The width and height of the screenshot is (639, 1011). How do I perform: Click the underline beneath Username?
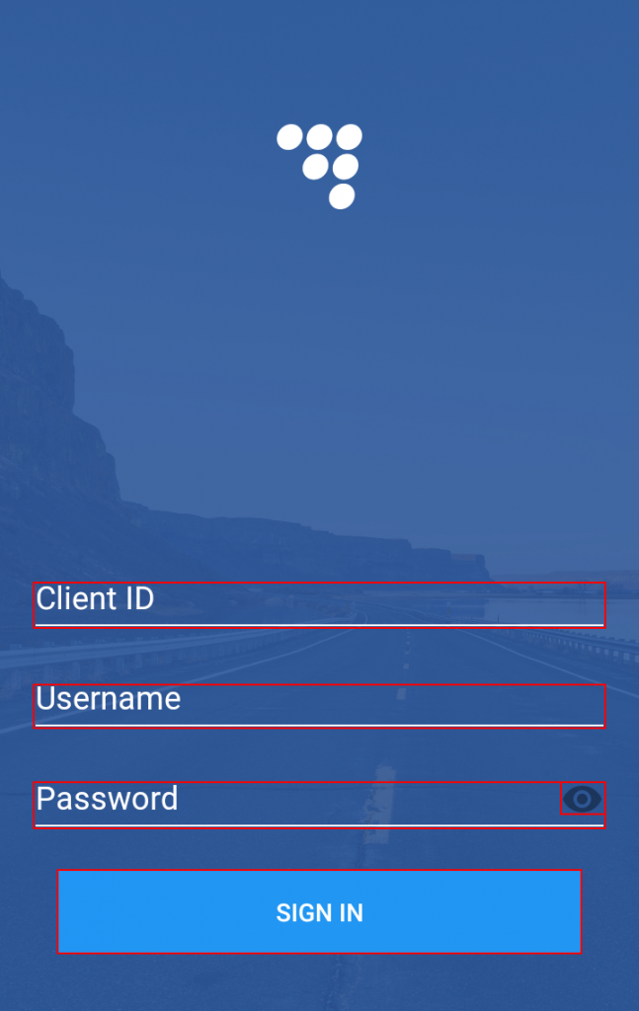[319, 726]
